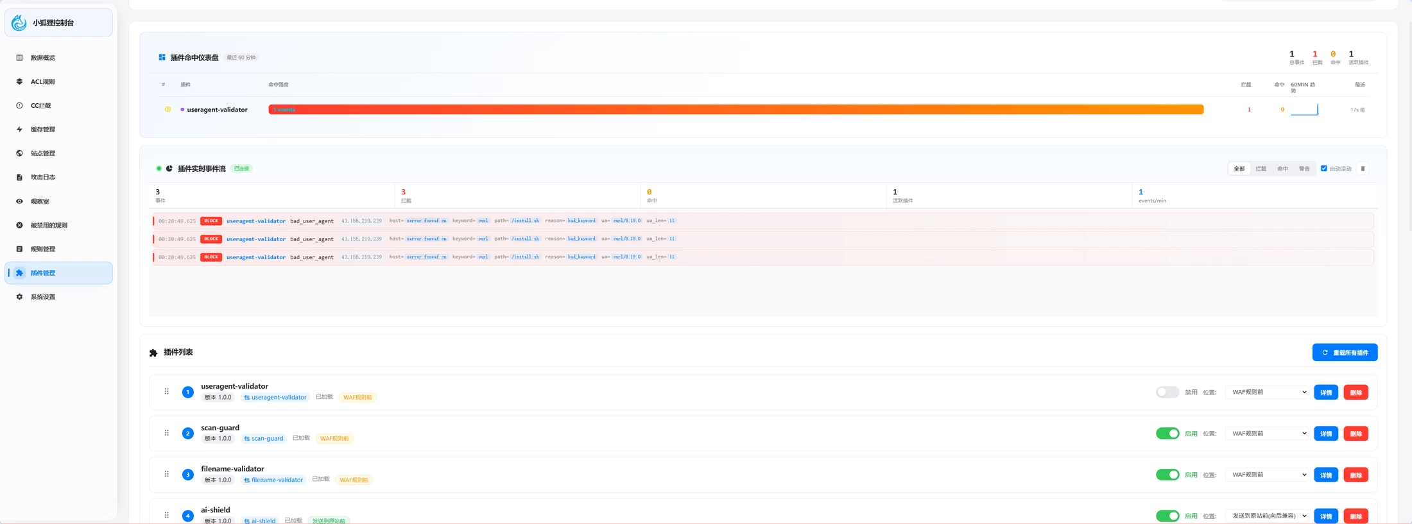1412x524 pixels.
Task: Open 规则管理 in the sidebar
Action: (x=58, y=249)
